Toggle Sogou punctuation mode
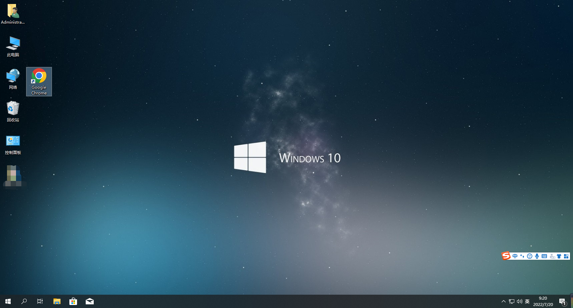 point(522,256)
